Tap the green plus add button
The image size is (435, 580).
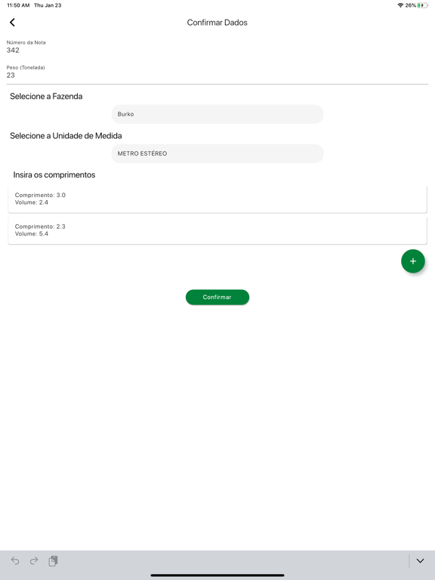click(413, 261)
